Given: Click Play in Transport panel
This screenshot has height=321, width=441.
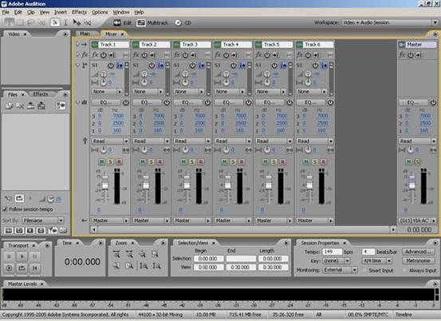Looking at the screenshot, I should click(x=22, y=256).
